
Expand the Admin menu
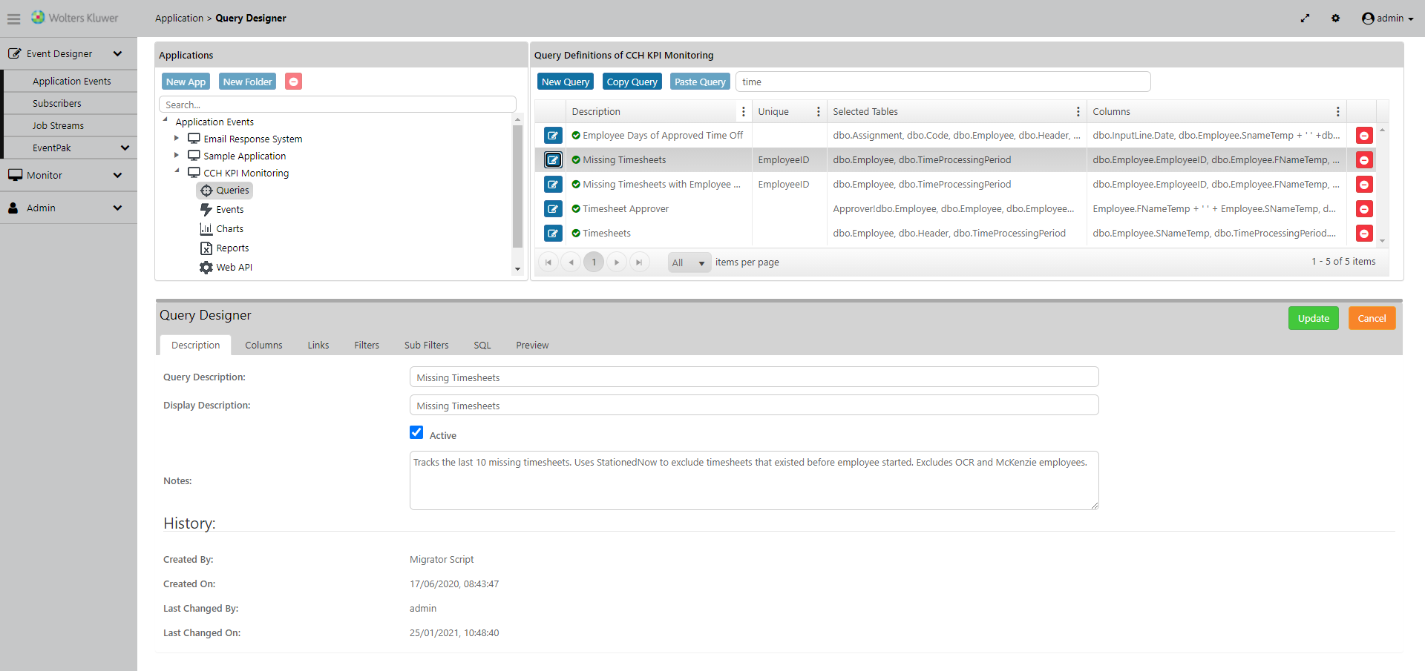(68, 208)
